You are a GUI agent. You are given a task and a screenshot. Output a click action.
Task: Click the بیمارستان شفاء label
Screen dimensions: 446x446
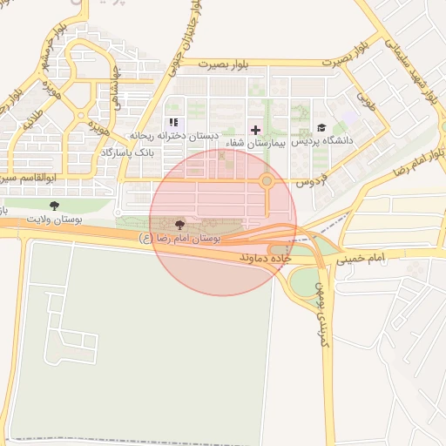click(x=256, y=143)
